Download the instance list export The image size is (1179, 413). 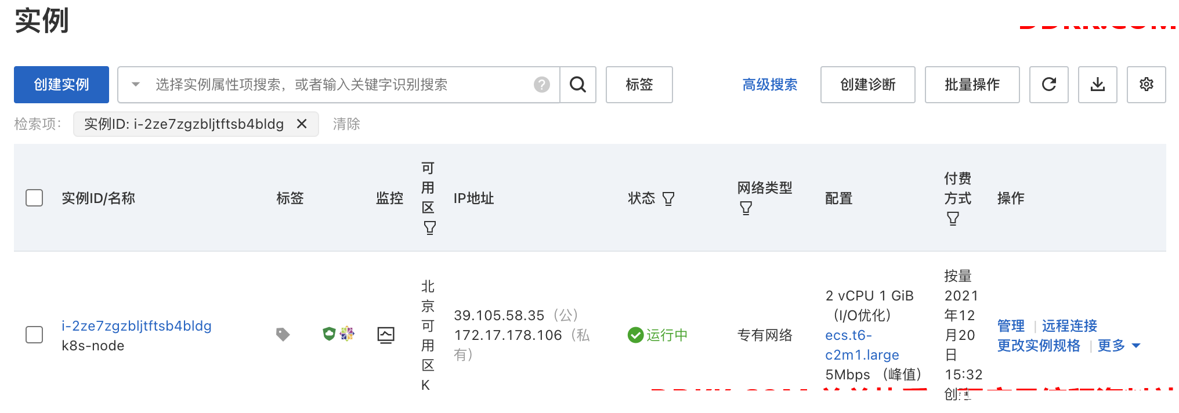coord(1098,85)
